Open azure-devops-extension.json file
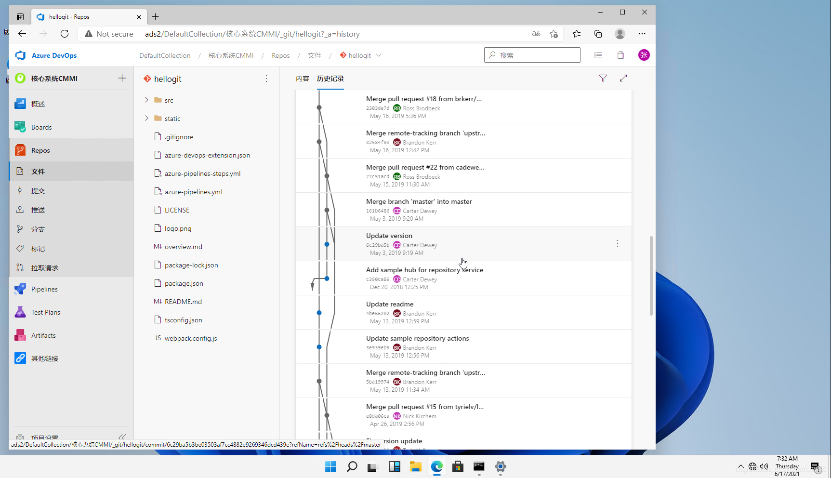The image size is (831, 478). point(207,155)
